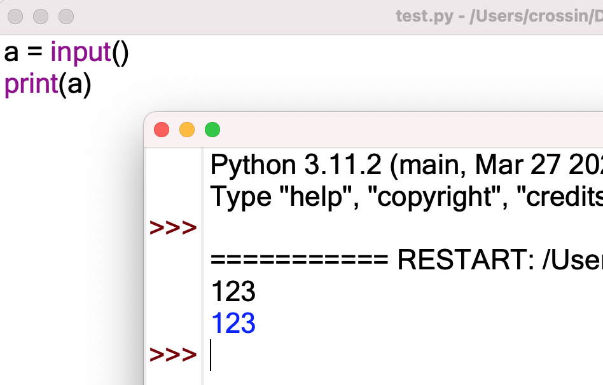Place cursor at the last shell prompt
603x385 pixels.
tap(211, 355)
